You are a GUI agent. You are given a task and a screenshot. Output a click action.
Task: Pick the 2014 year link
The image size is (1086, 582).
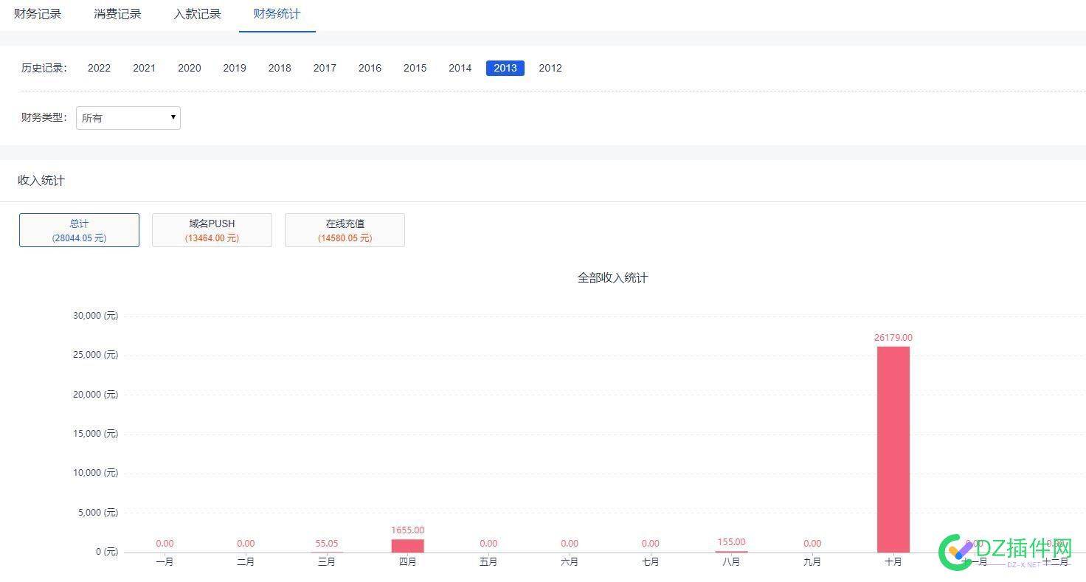point(460,68)
